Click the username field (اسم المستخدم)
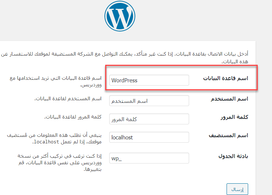The image size is (272, 195). [x=149, y=101]
